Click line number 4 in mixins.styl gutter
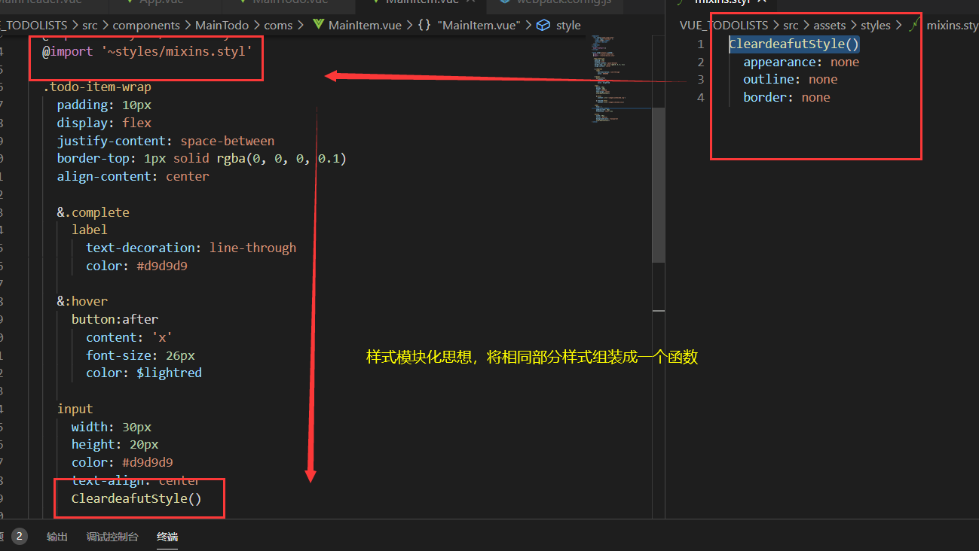The image size is (979, 551). [701, 97]
